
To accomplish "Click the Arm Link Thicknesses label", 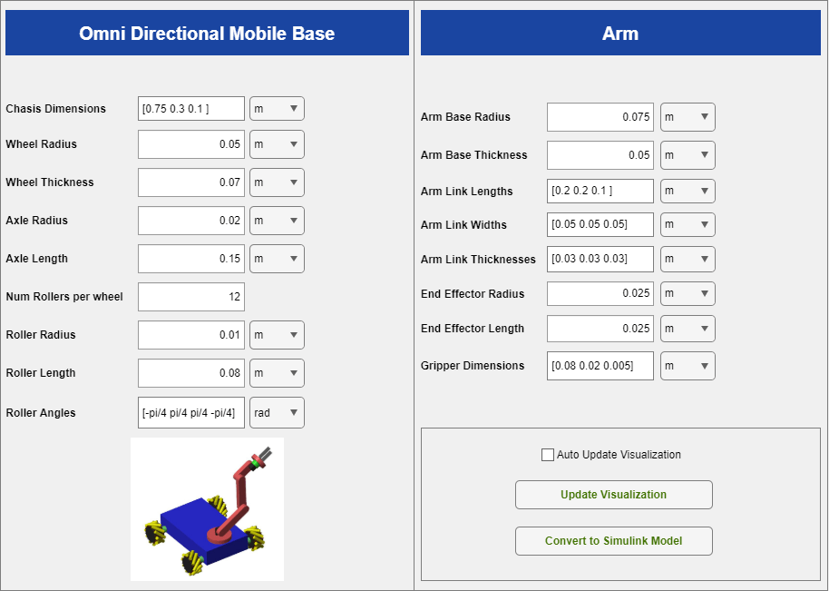I will 479,260.
